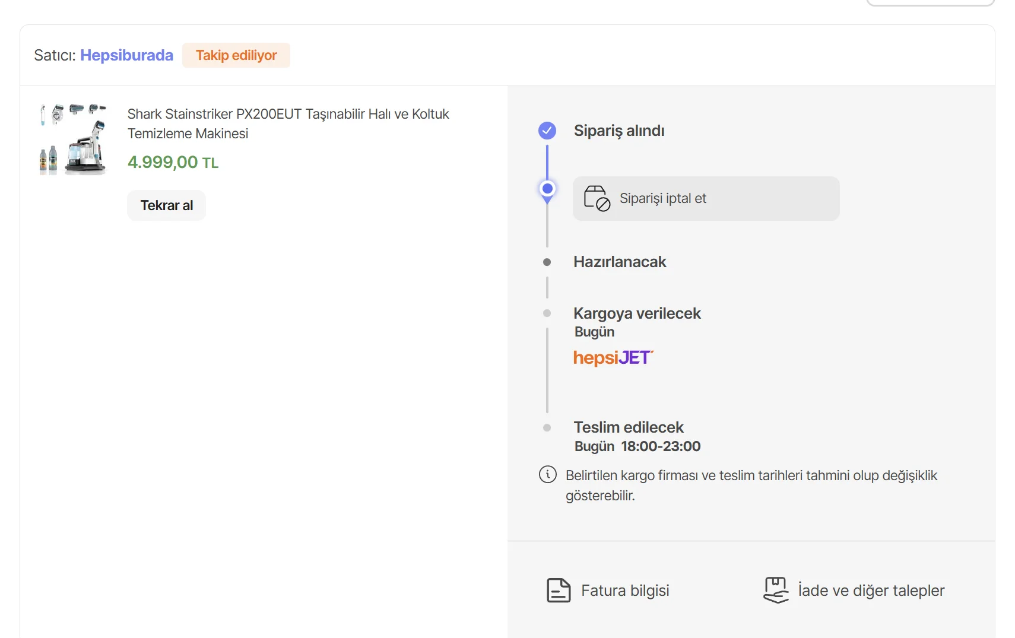Click the cancel-order box icon
The width and height of the screenshot is (1015, 638).
click(597, 198)
